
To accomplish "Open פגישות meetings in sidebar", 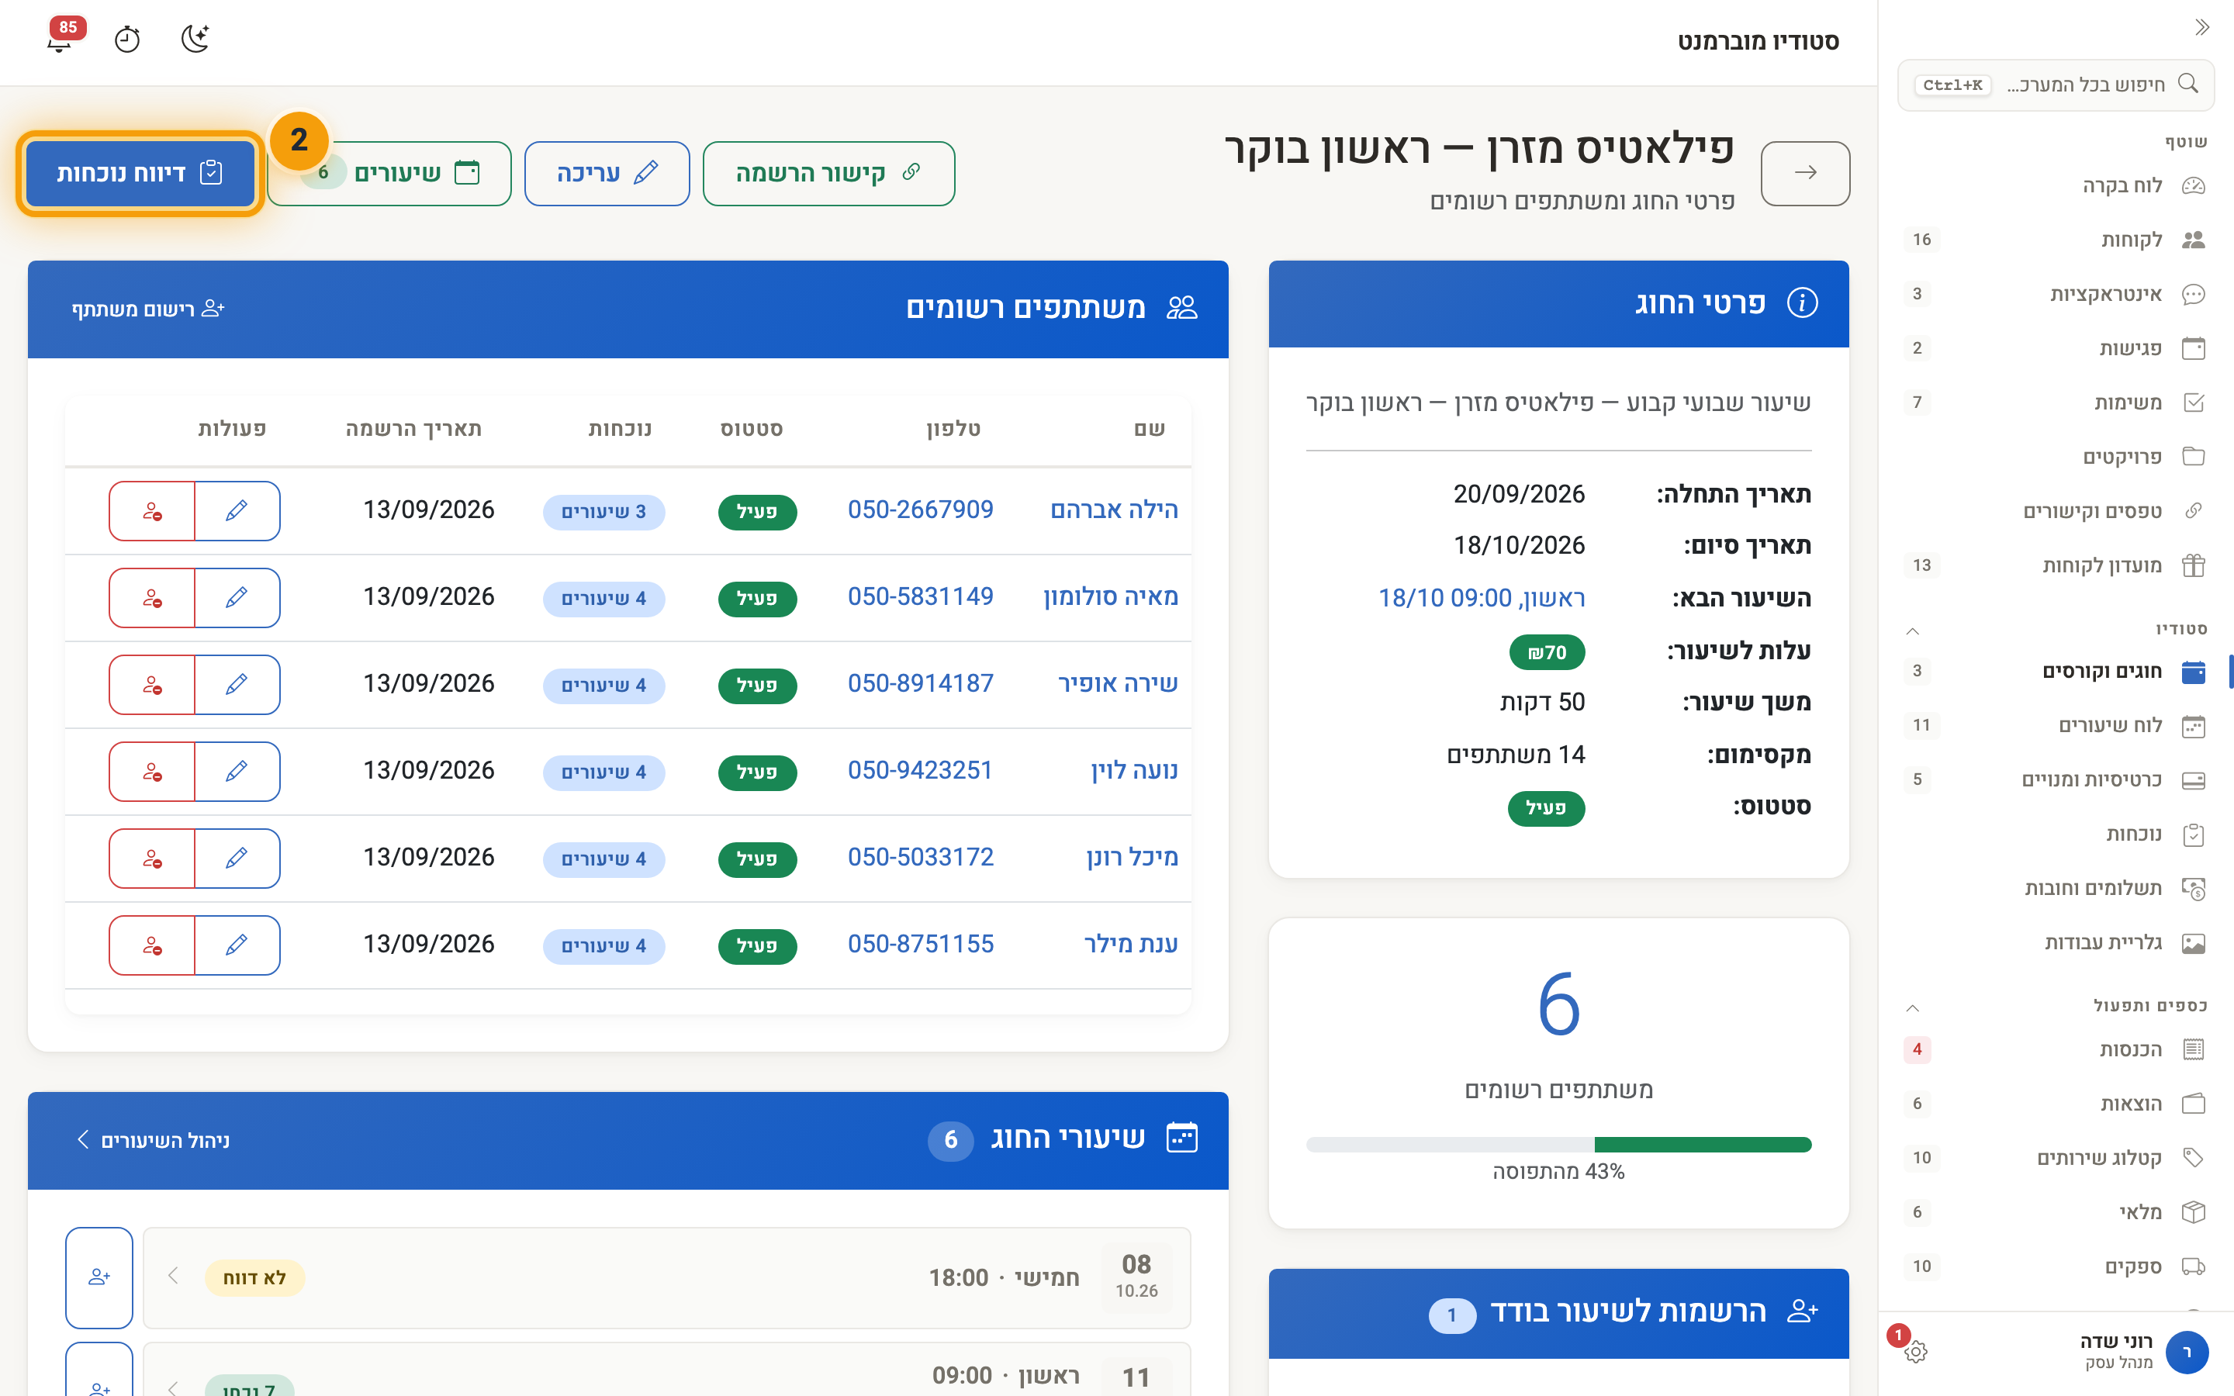I will tap(2056, 348).
